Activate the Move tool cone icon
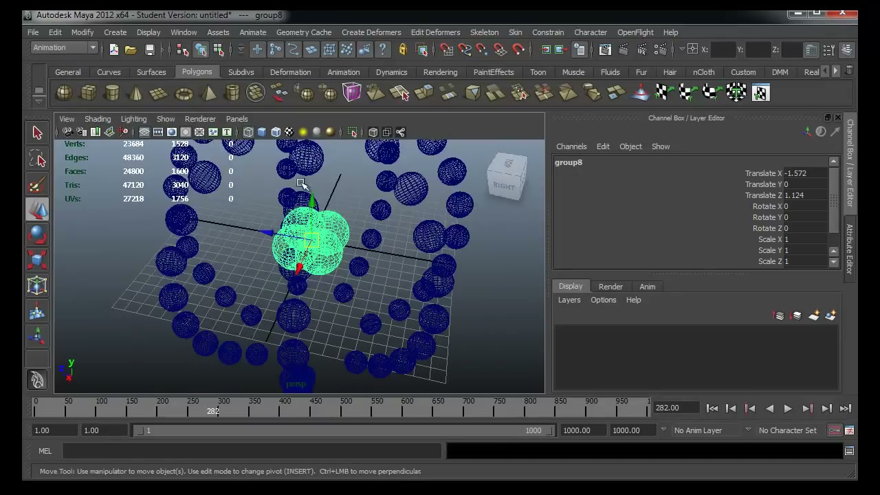 coord(37,210)
